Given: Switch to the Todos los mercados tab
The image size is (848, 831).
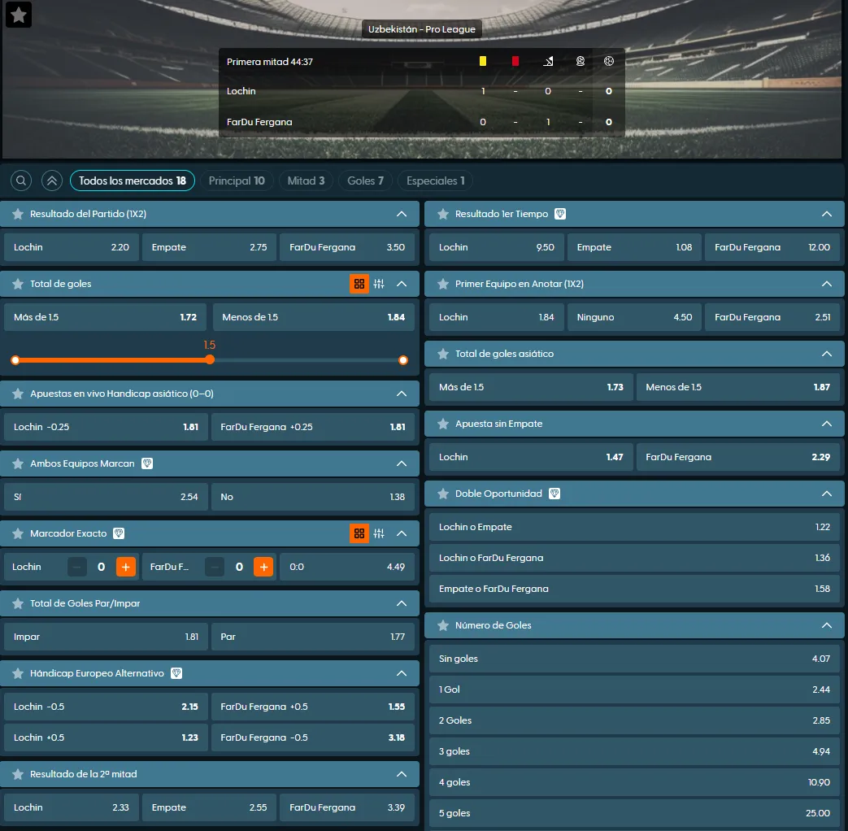Looking at the screenshot, I should [x=133, y=181].
